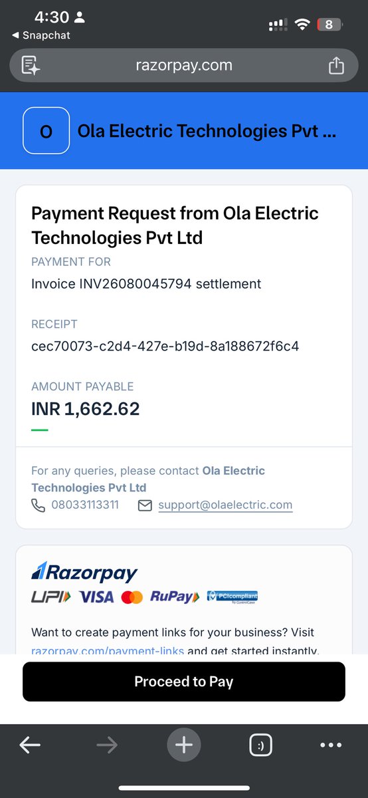Open the razorpay.com/payment-links link

click(x=108, y=650)
